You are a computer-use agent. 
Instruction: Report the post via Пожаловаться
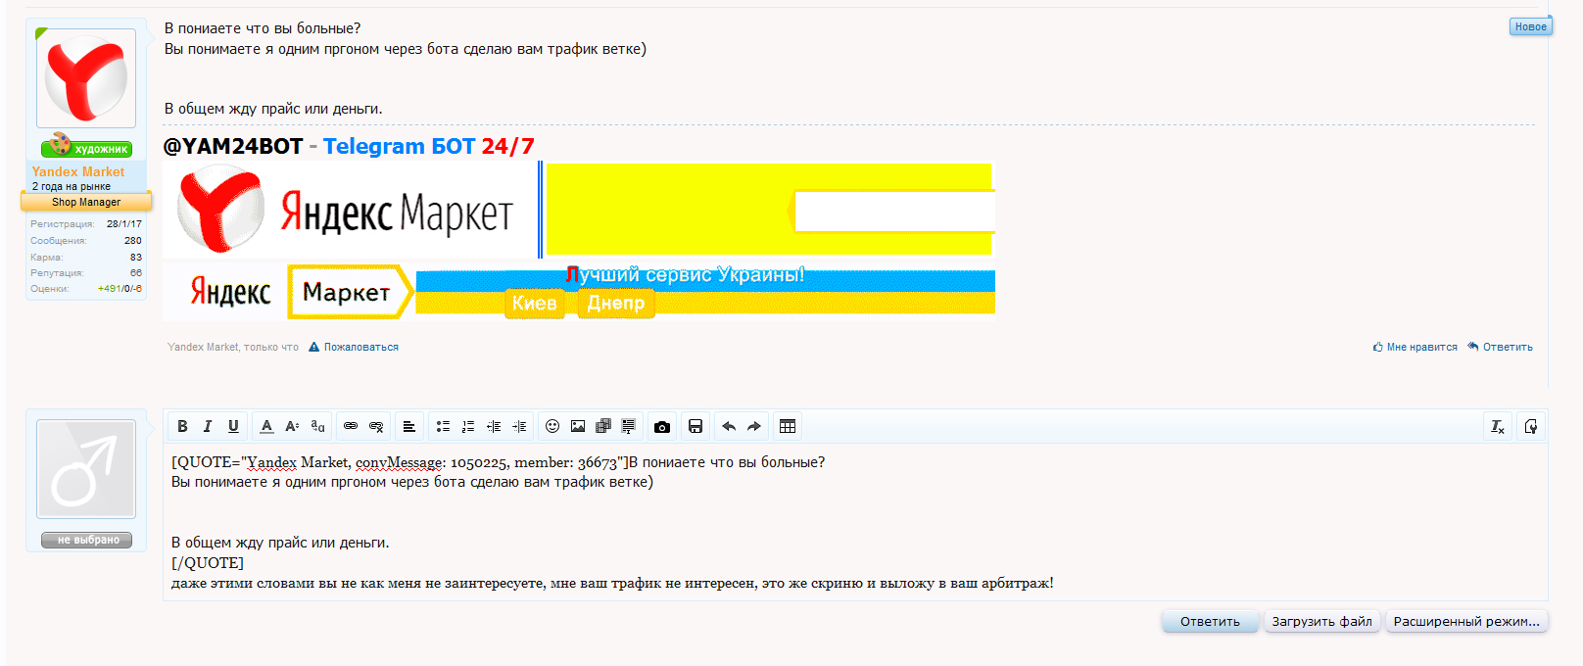coord(354,347)
